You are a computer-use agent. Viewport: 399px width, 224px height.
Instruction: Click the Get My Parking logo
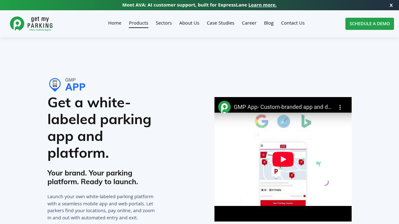click(x=31, y=24)
